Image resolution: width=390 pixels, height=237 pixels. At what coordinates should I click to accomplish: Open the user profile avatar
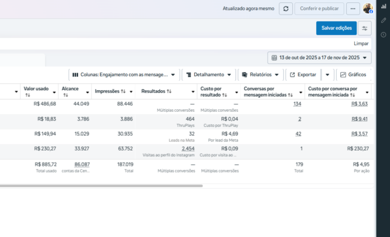[368, 9]
